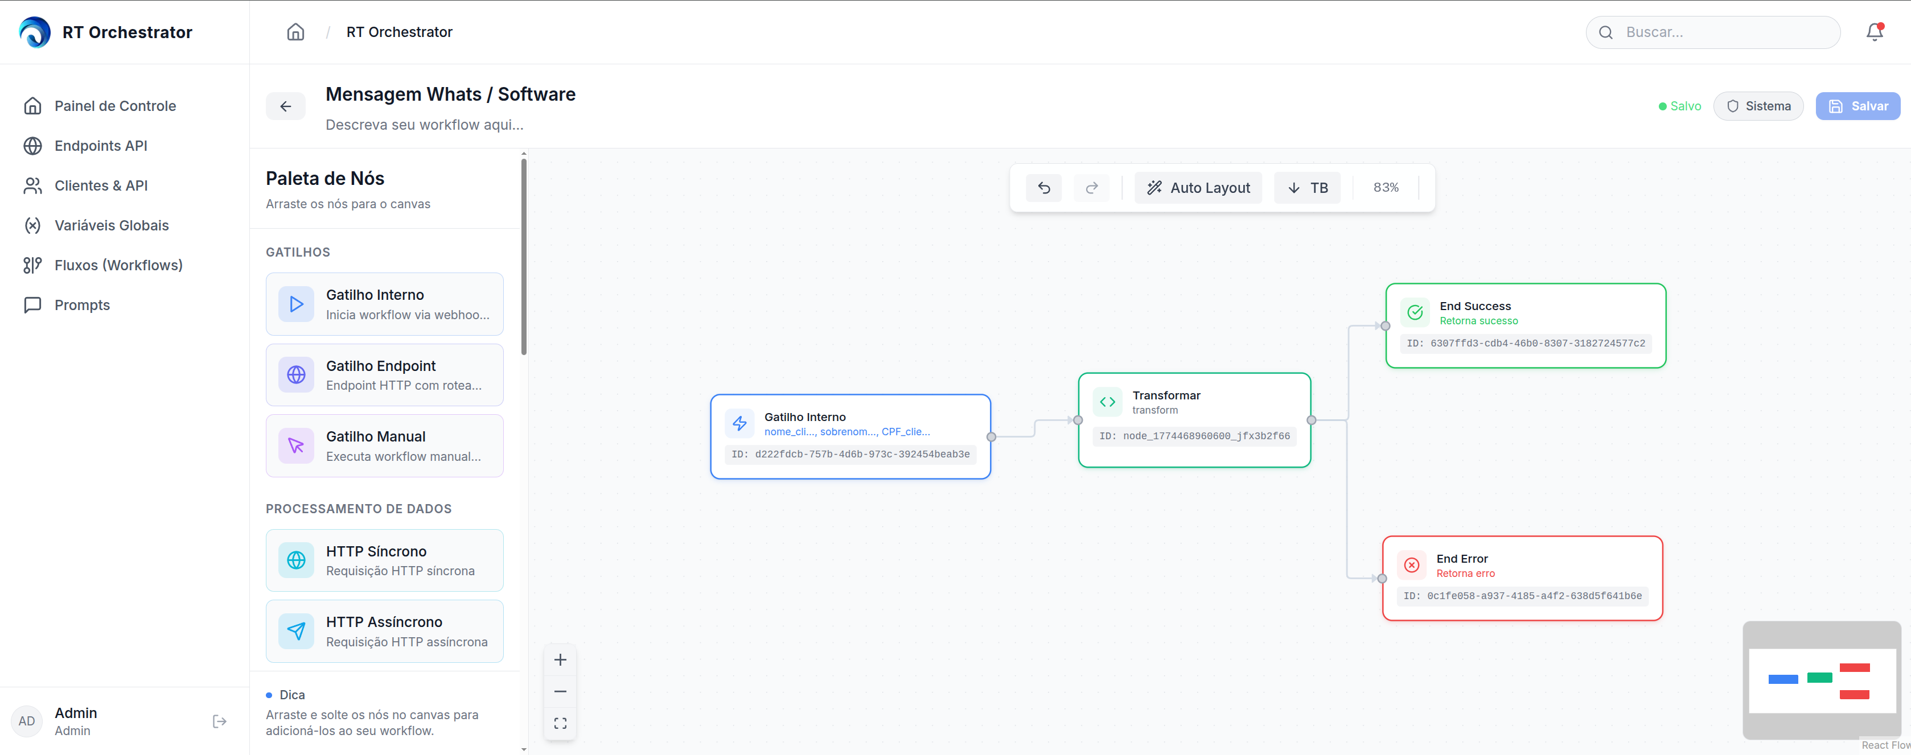Zoom out with the minus control

click(560, 691)
